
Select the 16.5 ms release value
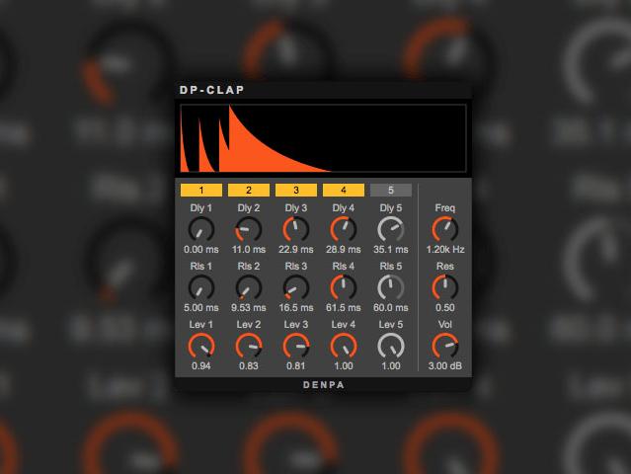[296, 308]
